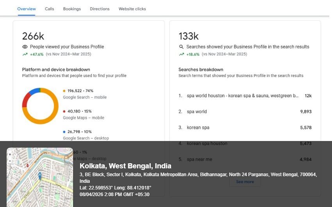This screenshot has width=332, height=207.
Task: Click the red marker on the map
Action: [x=27, y=165]
